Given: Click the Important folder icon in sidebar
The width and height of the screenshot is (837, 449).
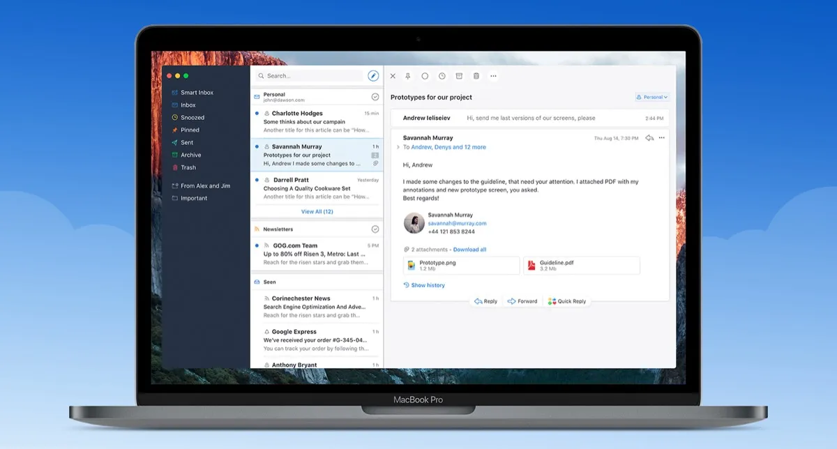Looking at the screenshot, I should (x=175, y=198).
